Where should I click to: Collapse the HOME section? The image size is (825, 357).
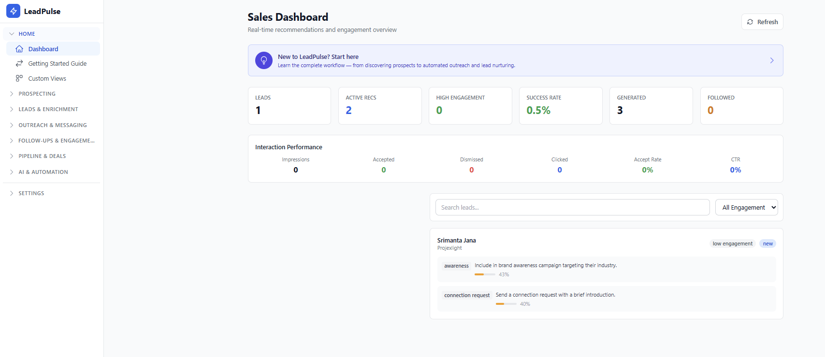(x=51, y=34)
